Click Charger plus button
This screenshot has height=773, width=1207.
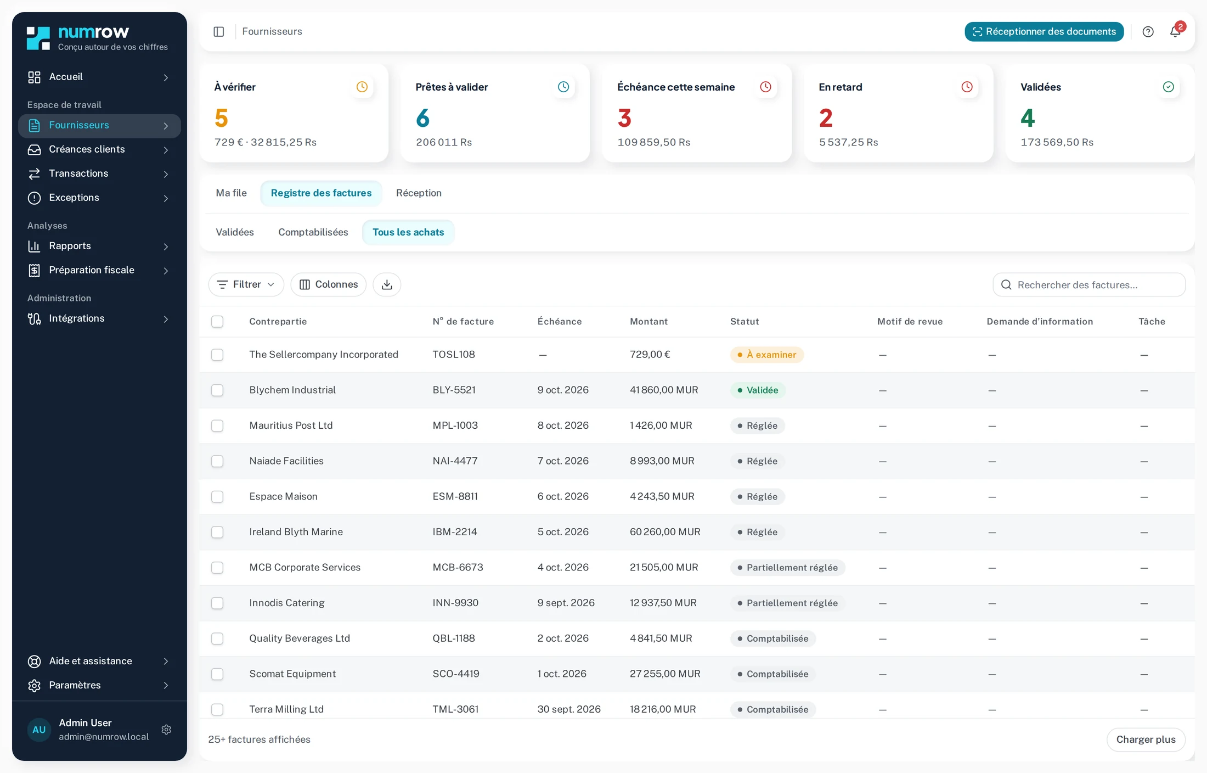point(1146,740)
